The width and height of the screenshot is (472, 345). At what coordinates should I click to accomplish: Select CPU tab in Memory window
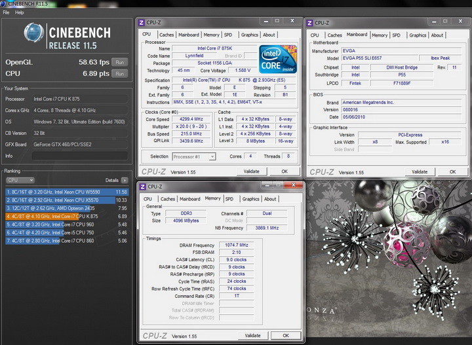click(147, 199)
